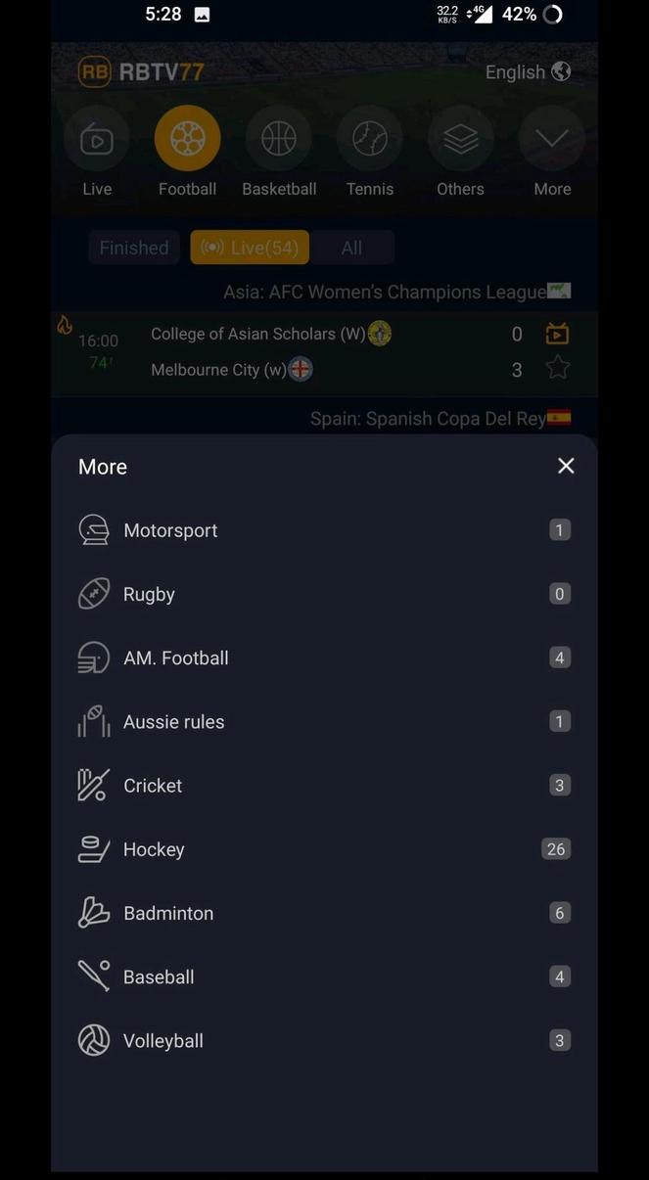This screenshot has width=649, height=1180.
Task: Click the Finished matches button
Action: click(x=133, y=248)
